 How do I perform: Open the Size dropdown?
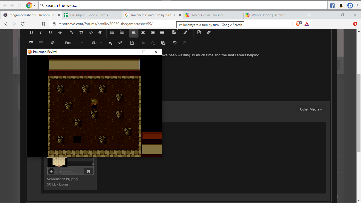pos(97,43)
